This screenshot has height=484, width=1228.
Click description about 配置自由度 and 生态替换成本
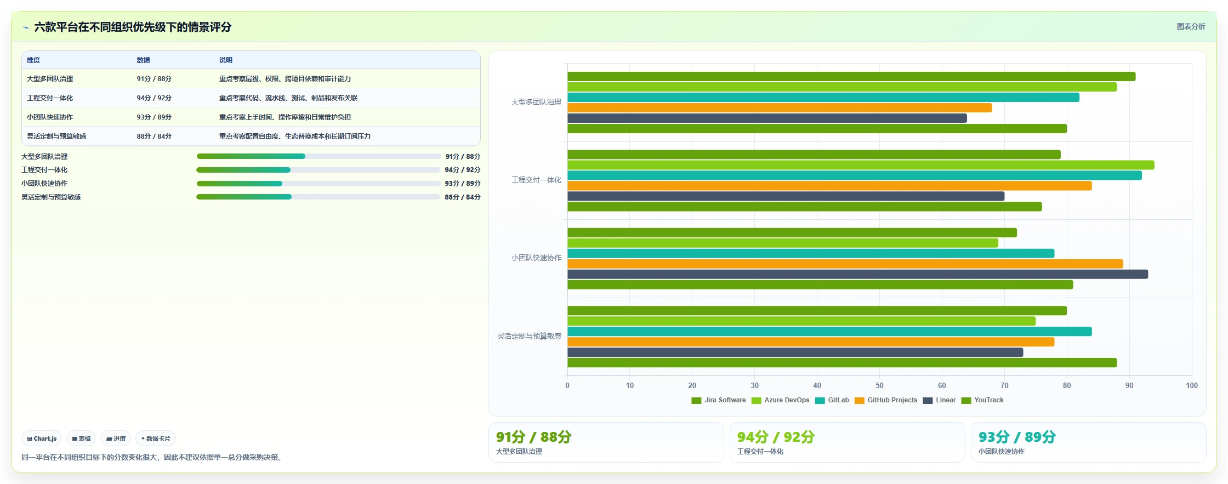click(295, 136)
